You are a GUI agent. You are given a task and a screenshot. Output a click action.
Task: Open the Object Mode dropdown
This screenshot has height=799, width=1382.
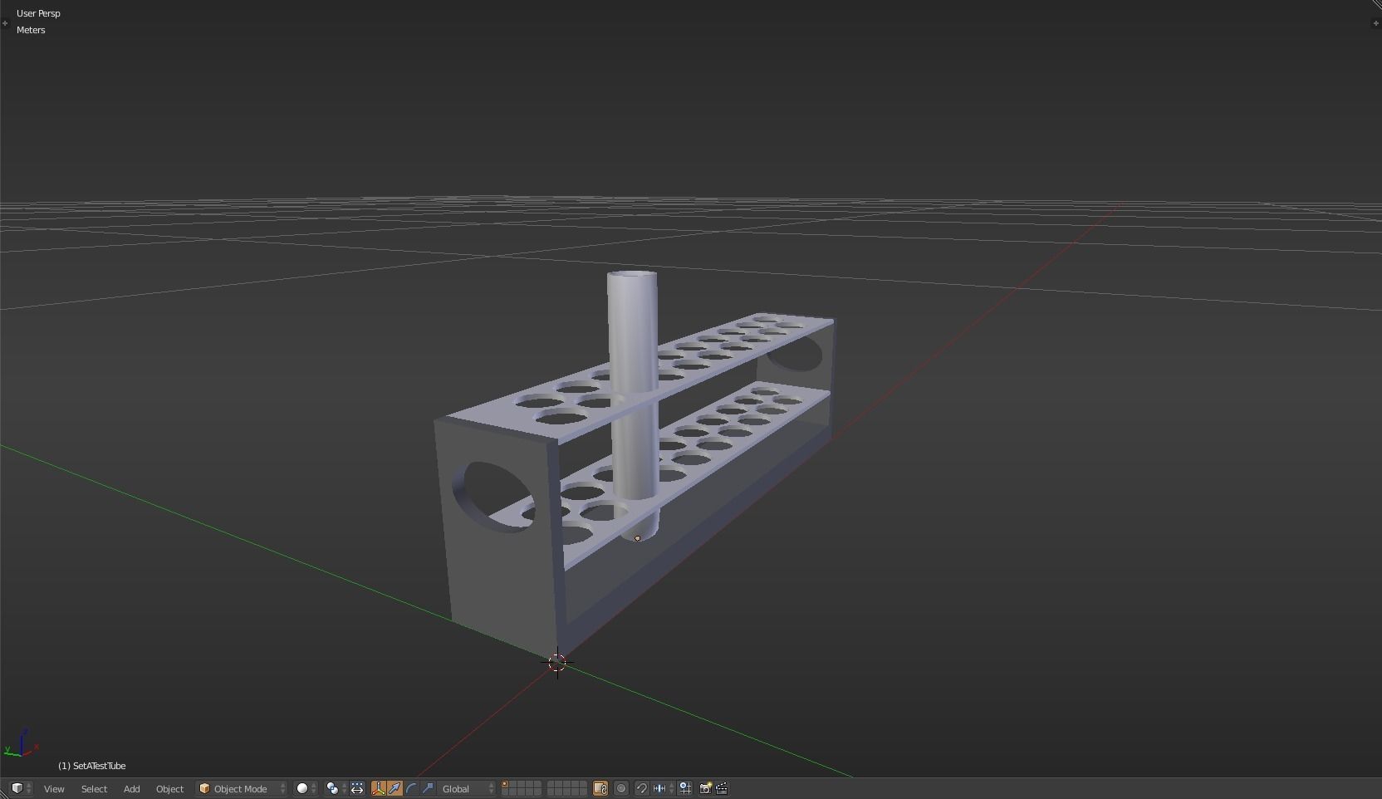(242, 788)
